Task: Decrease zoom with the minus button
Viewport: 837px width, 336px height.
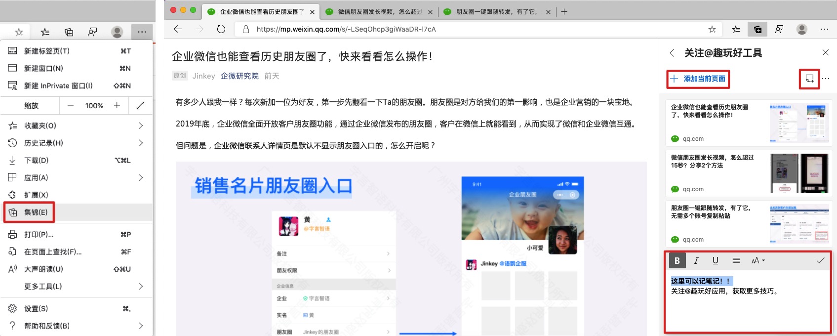Action: (x=70, y=105)
